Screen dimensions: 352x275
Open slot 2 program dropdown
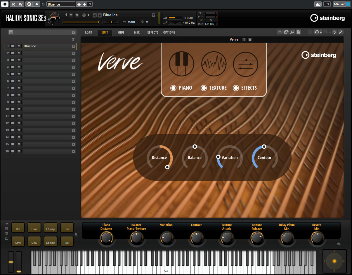click(x=74, y=53)
